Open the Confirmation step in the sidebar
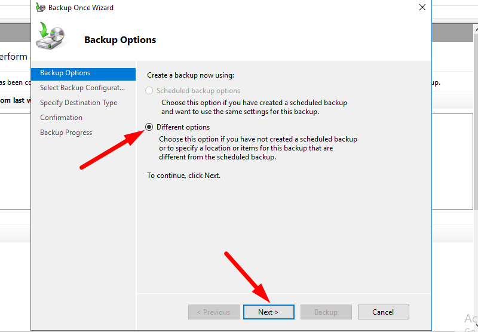 61,118
